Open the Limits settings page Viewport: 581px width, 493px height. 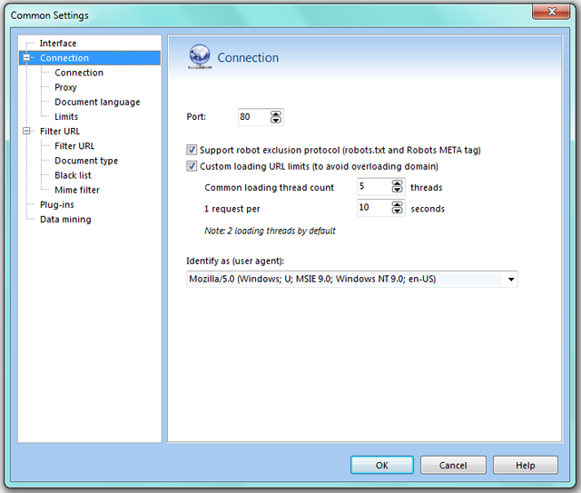point(66,117)
